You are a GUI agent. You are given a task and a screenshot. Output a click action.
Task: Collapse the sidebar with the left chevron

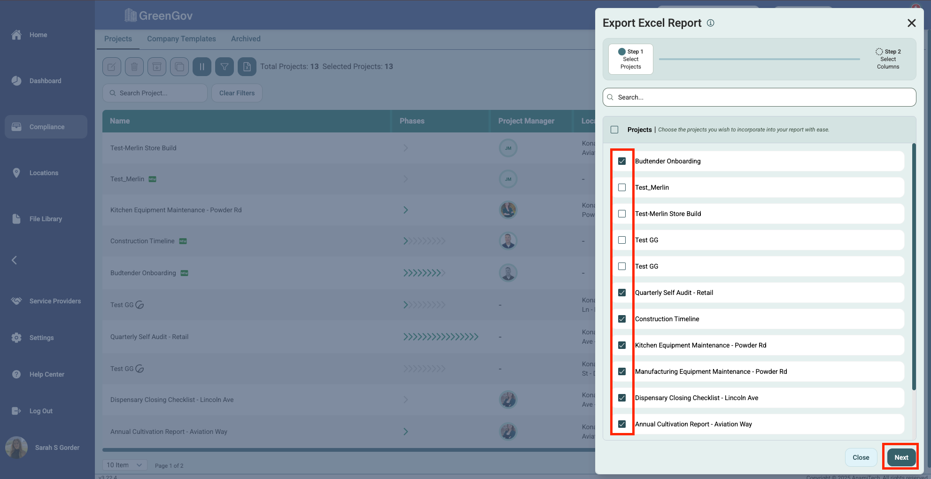pos(15,260)
